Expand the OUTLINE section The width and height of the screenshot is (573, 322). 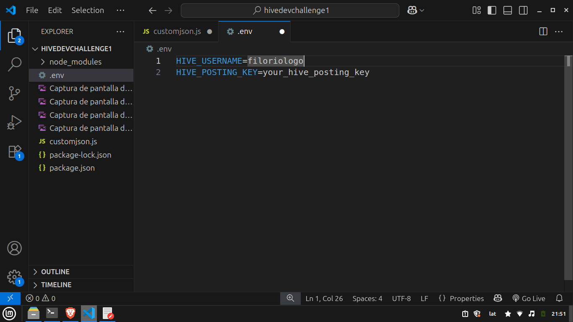55,272
